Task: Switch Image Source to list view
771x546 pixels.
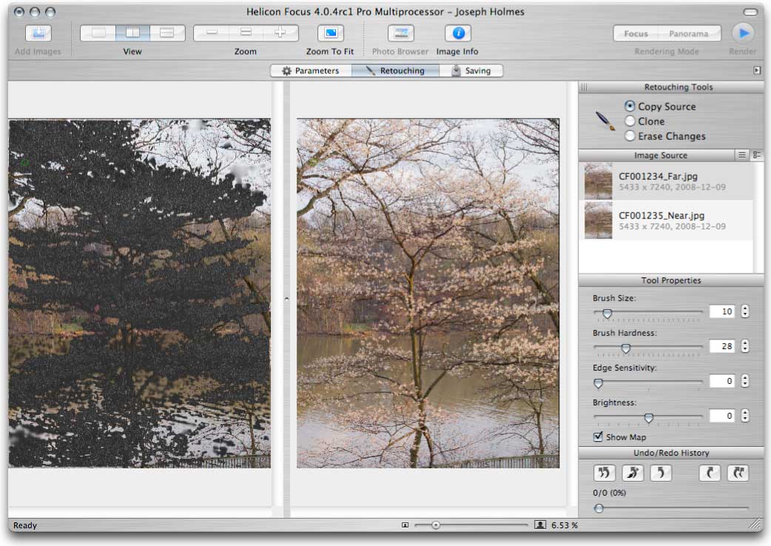Action: pos(742,155)
